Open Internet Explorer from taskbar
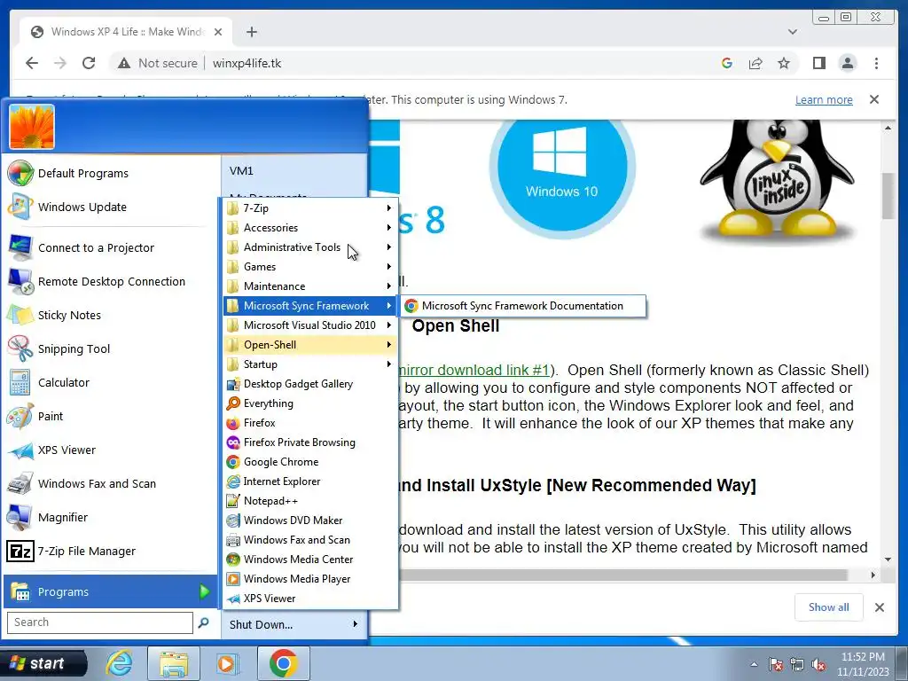This screenshot has height=681, width=908. pos(120,663)
